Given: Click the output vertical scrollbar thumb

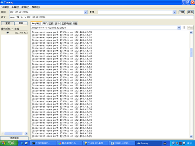Looking at the screenshot, I should (x=191, y=53).
